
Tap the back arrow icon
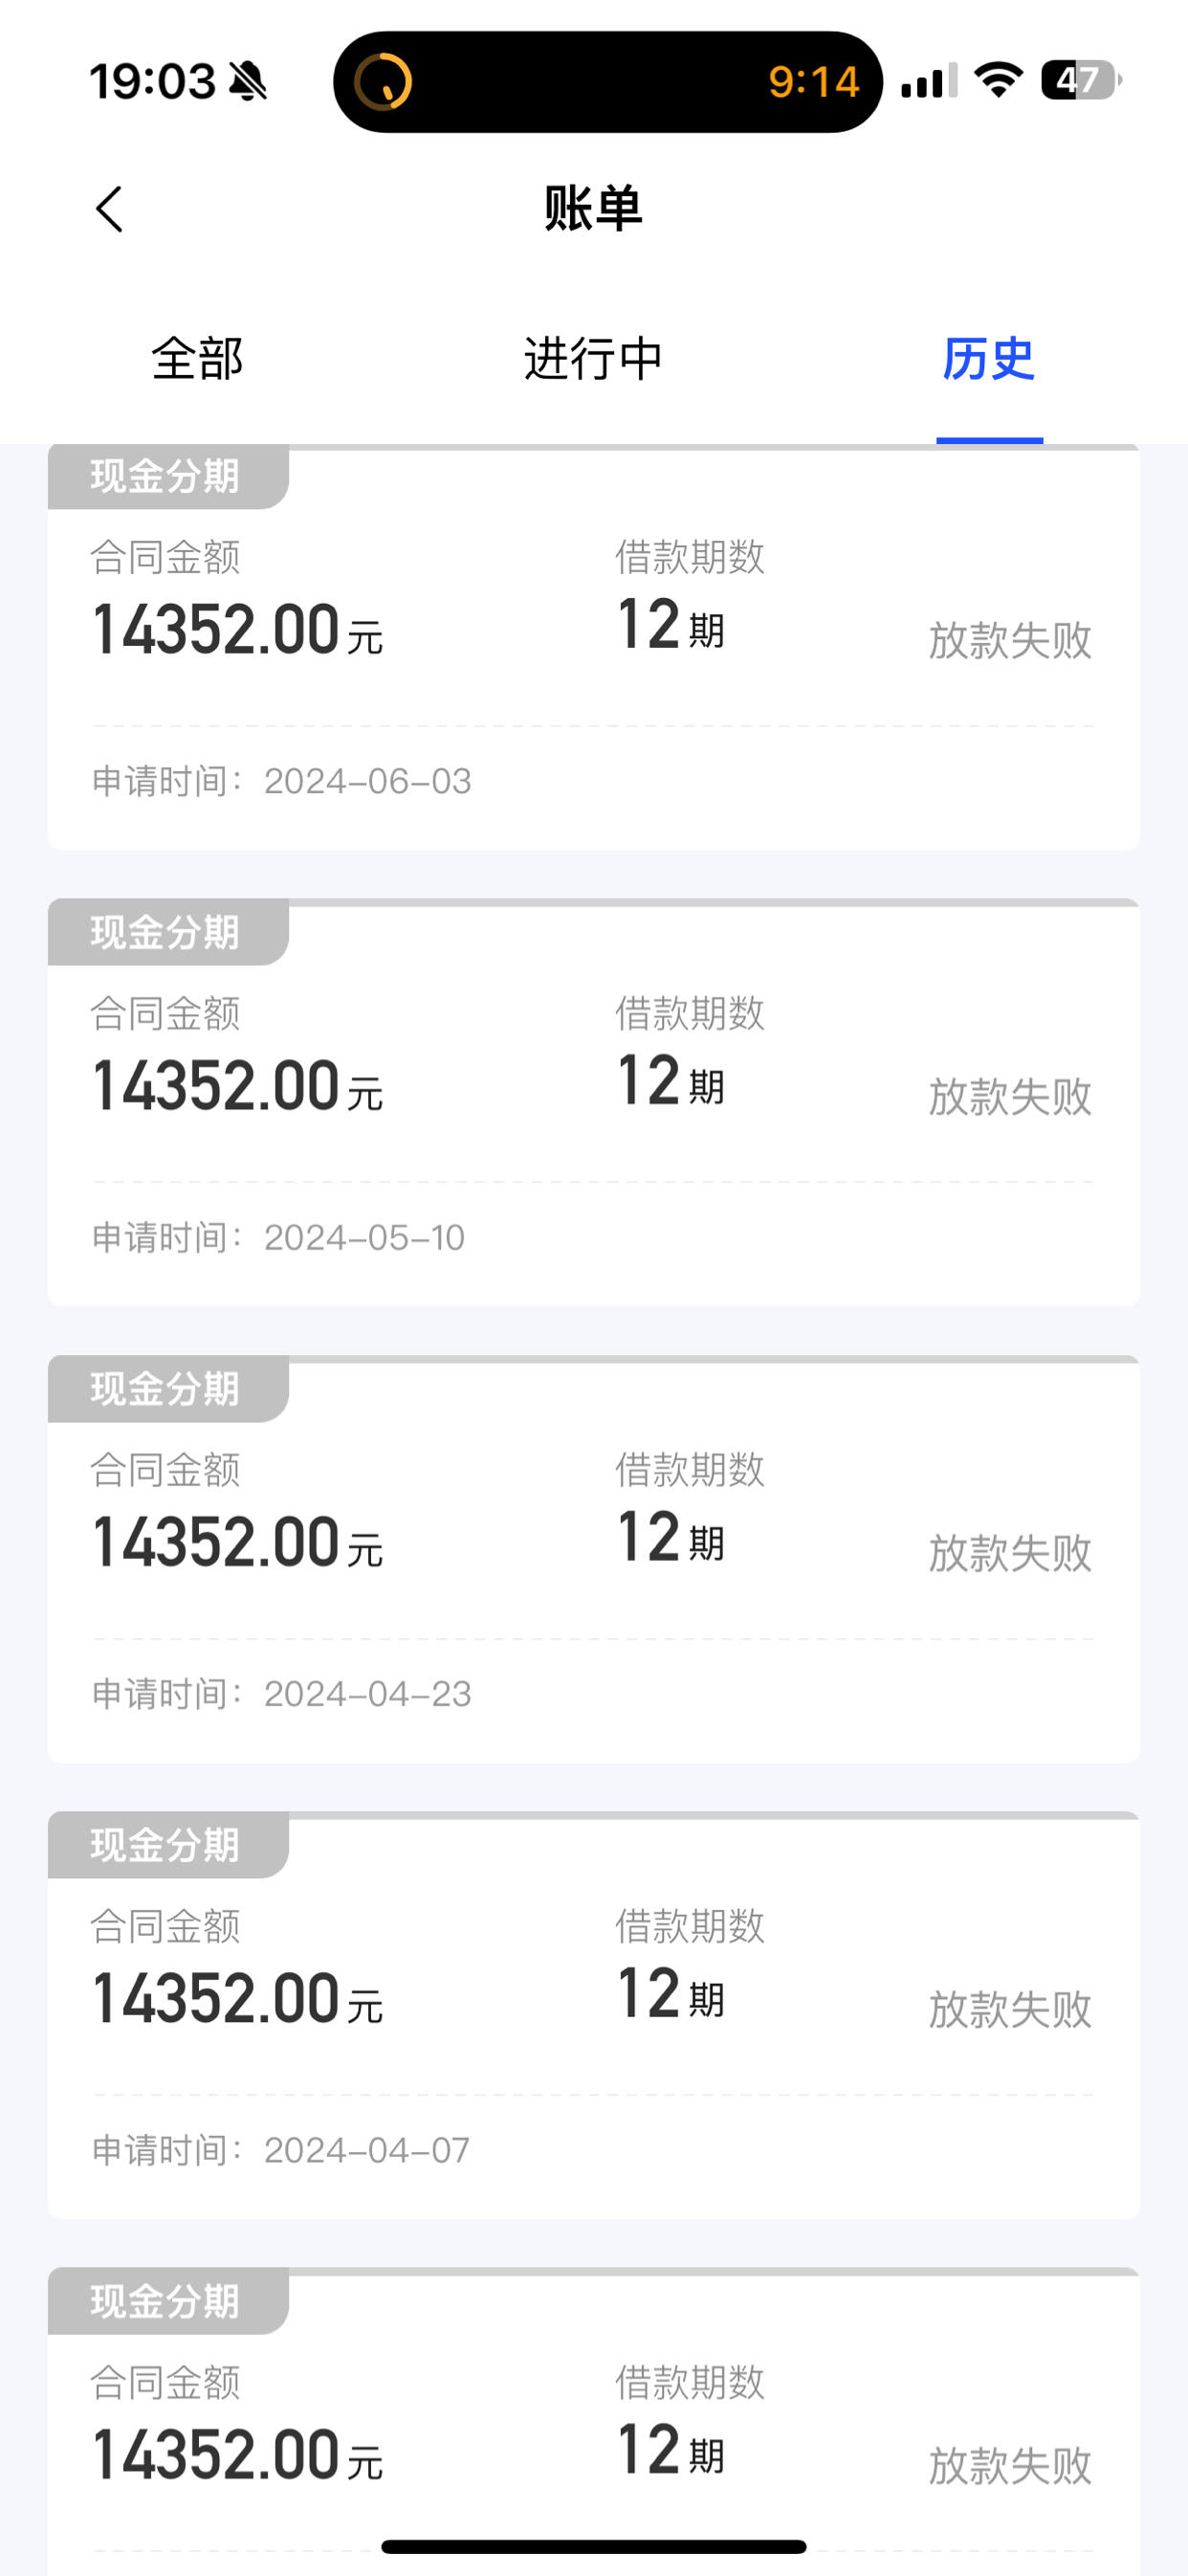[x=109, y=209]
